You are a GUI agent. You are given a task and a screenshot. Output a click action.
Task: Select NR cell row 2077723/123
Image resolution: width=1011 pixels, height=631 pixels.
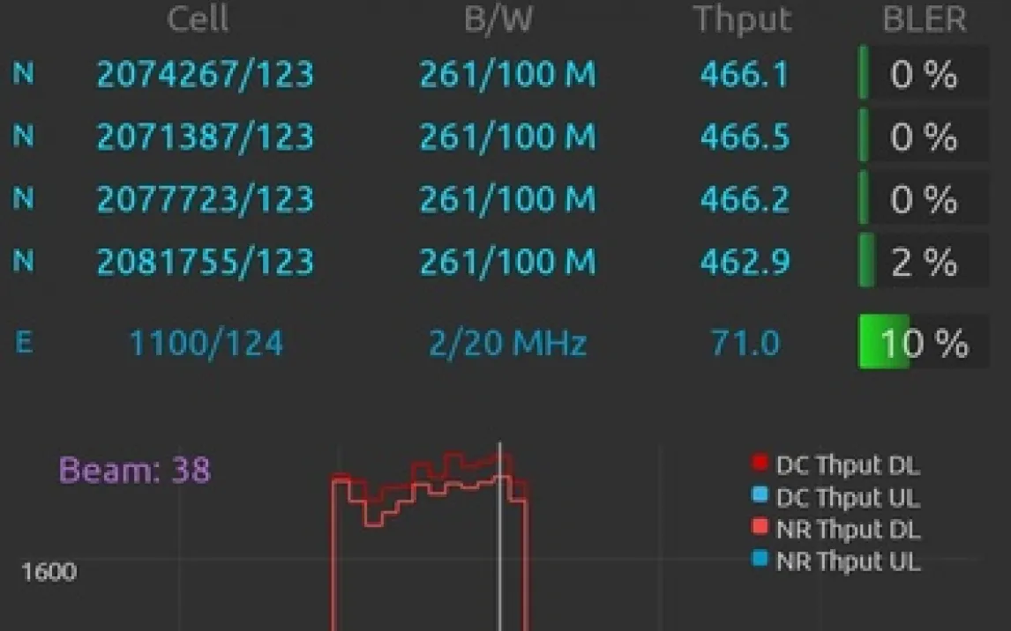pyautogui.click(x=500, y=198)
